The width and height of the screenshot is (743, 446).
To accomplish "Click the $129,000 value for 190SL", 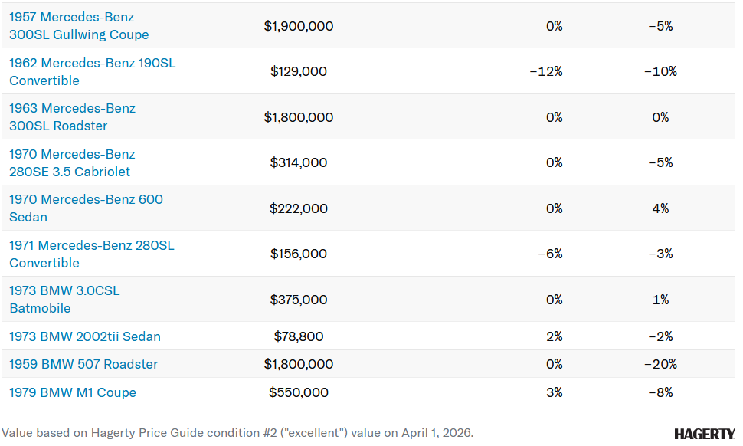I will [299, 71].
